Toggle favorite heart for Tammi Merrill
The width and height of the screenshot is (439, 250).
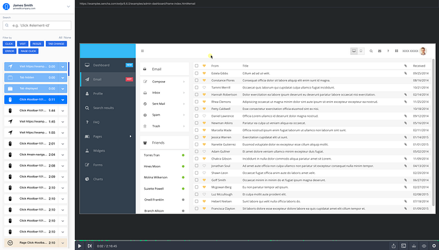pos(204,87)
